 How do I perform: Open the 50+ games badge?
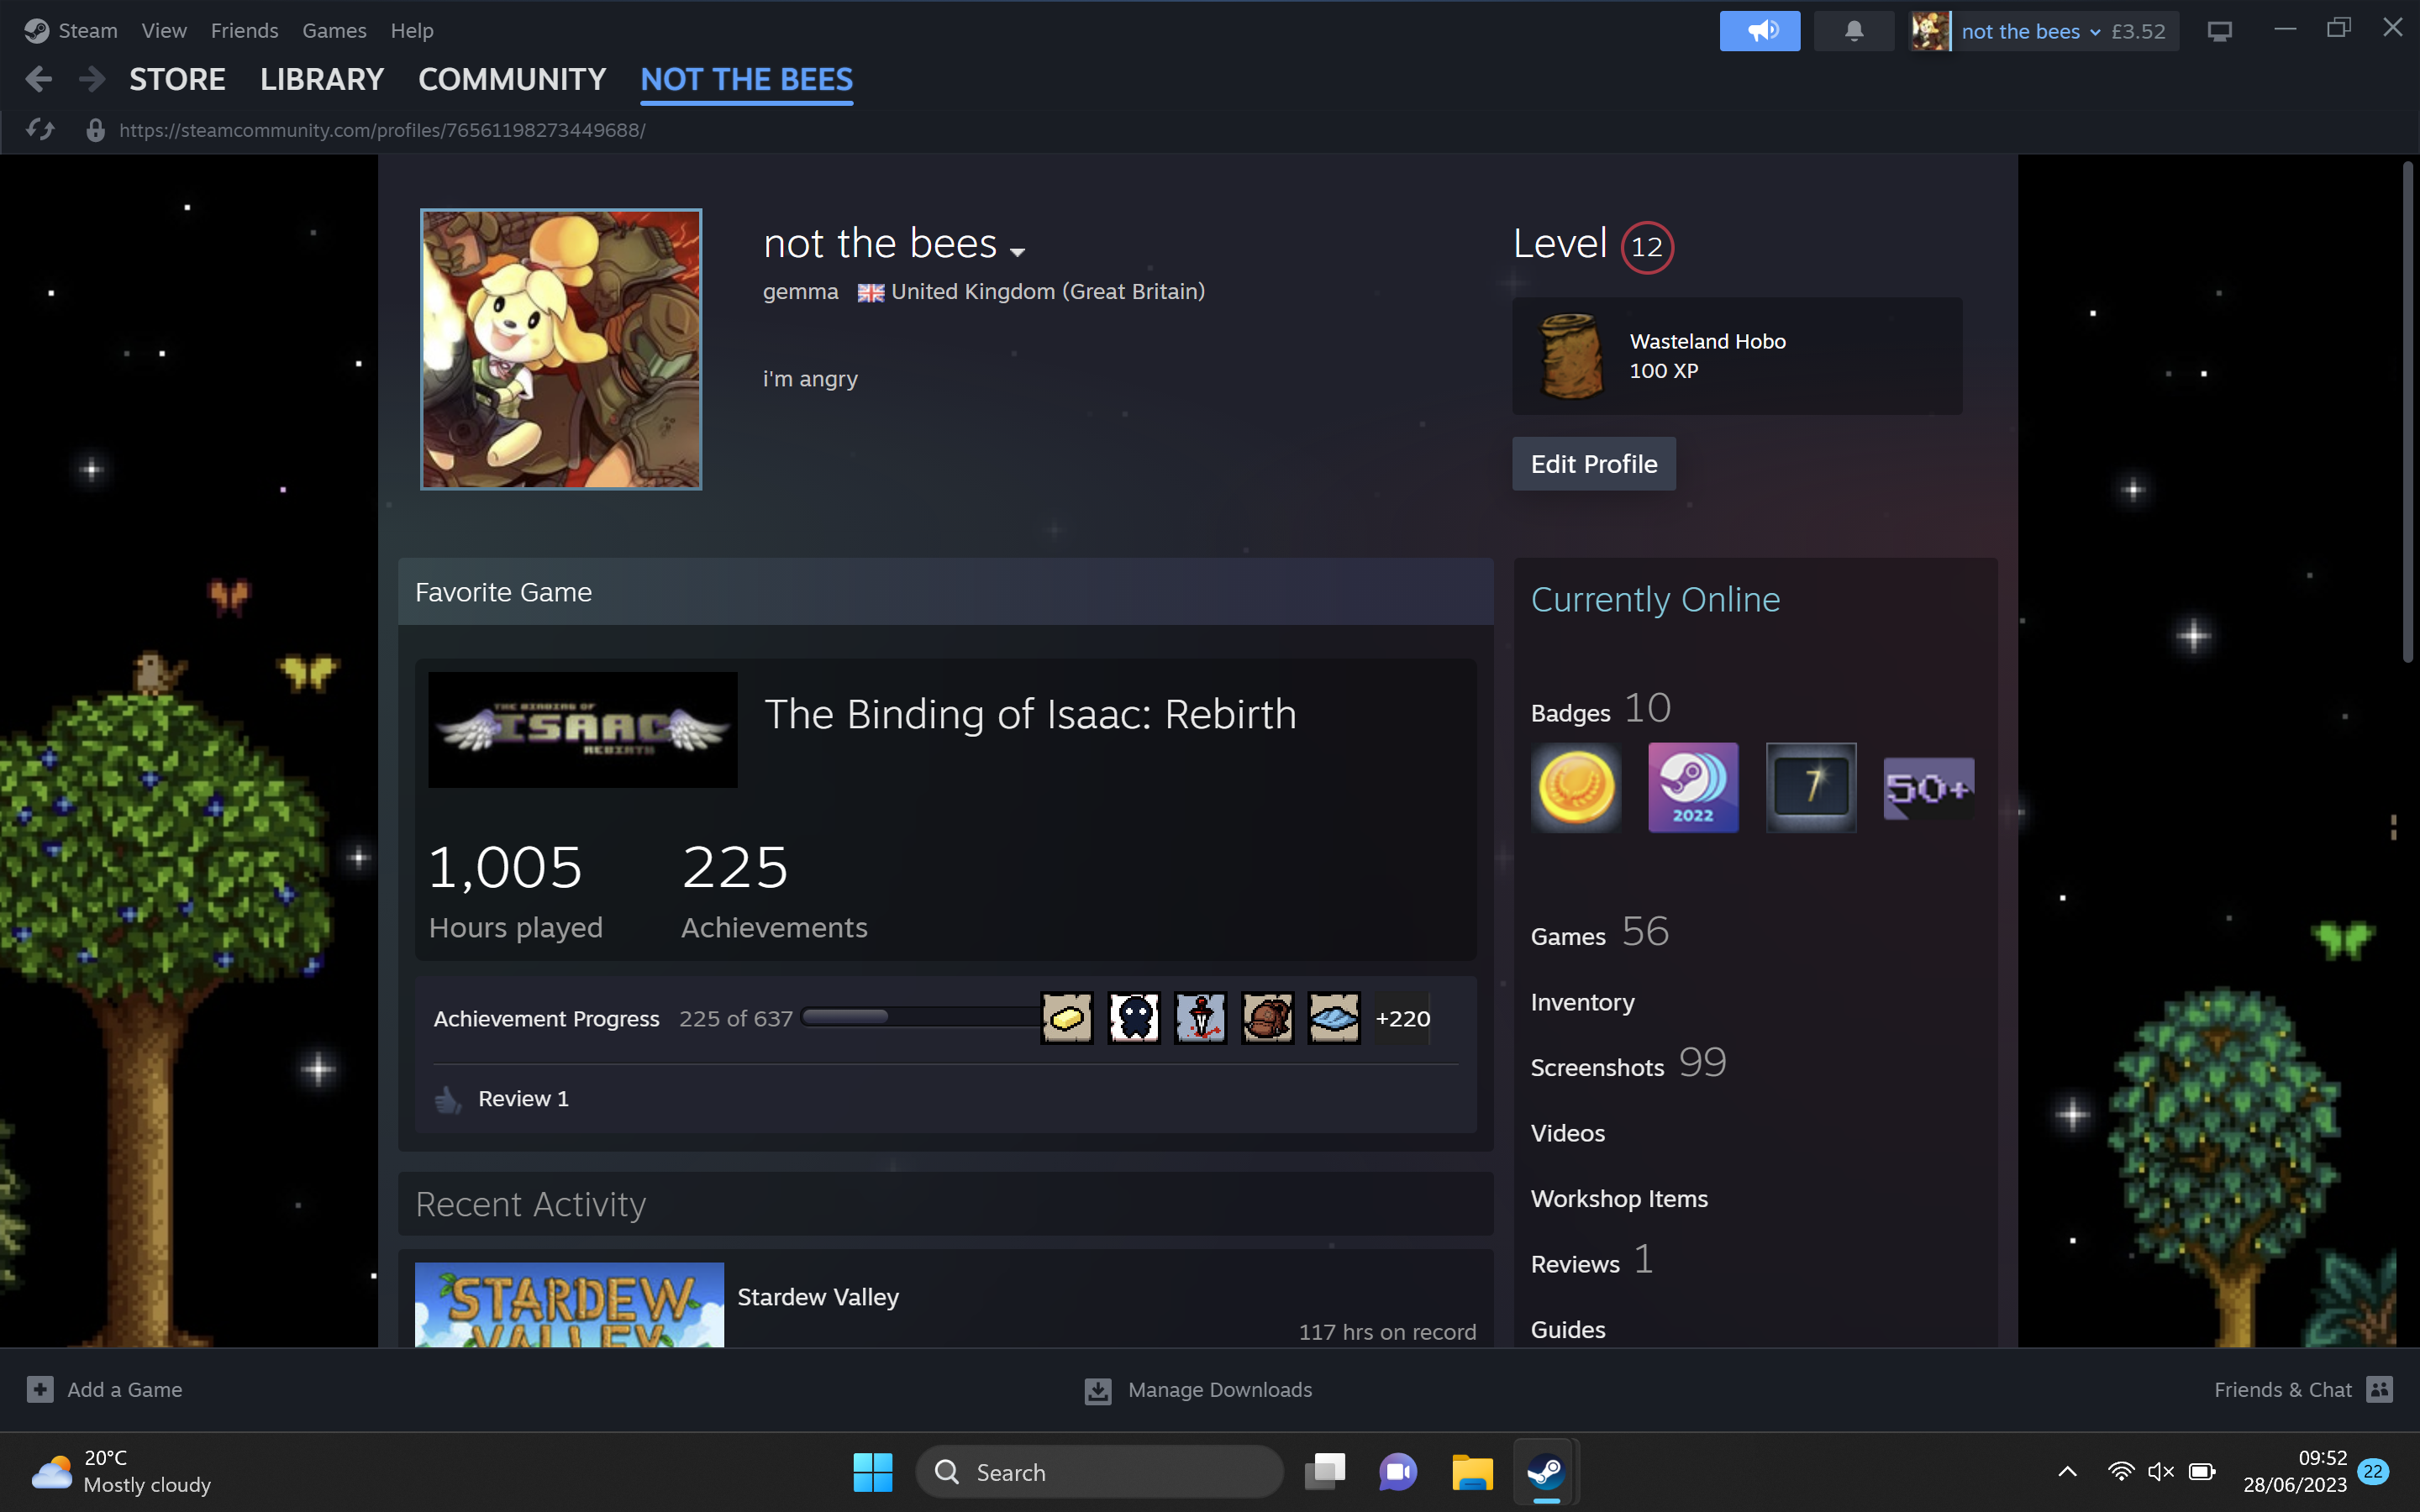(x=1928, y=788)
